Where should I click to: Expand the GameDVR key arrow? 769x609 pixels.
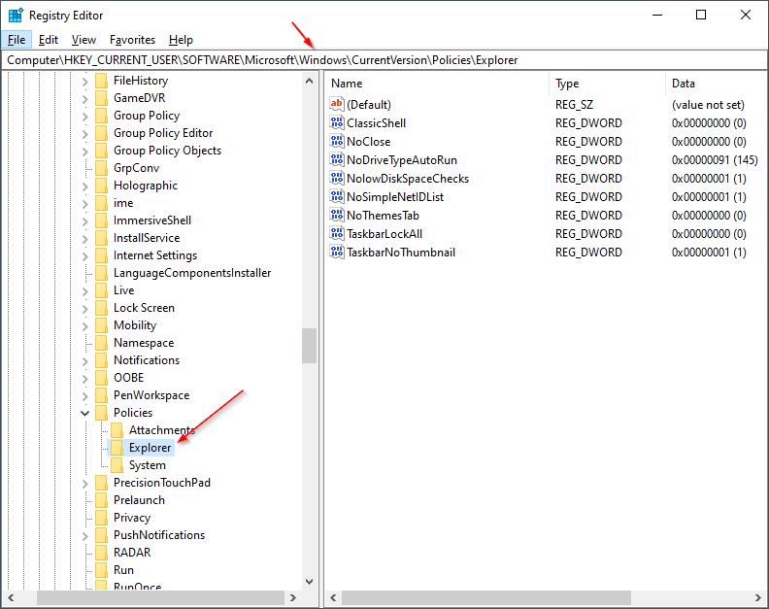[85, 98]
